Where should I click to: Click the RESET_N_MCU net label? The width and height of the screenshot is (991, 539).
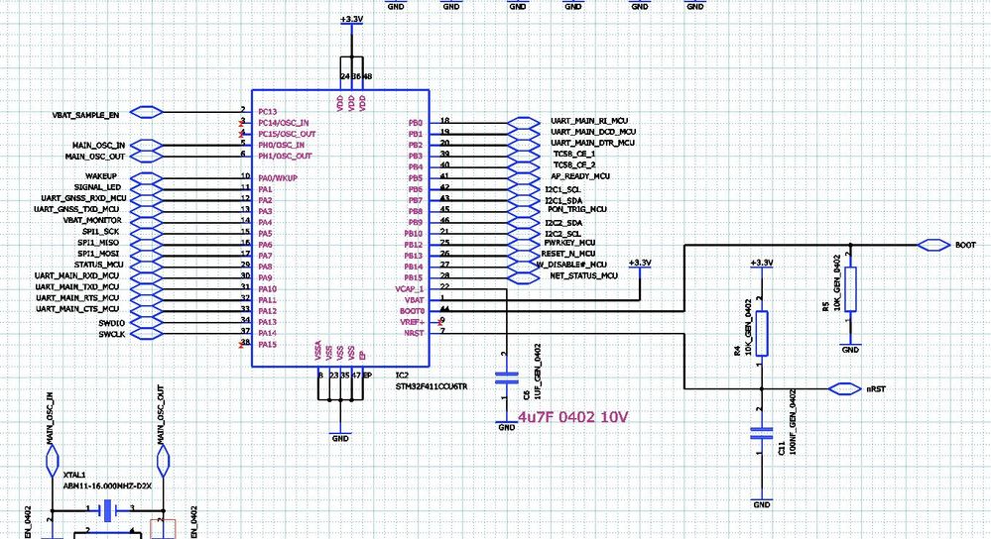[568, 254]
